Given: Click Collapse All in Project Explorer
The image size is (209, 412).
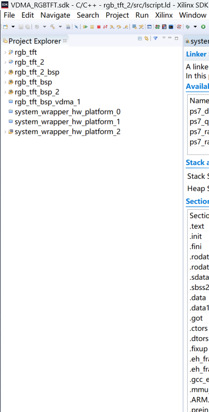Looking at the screenshot, I should click(x=140, y=39).
